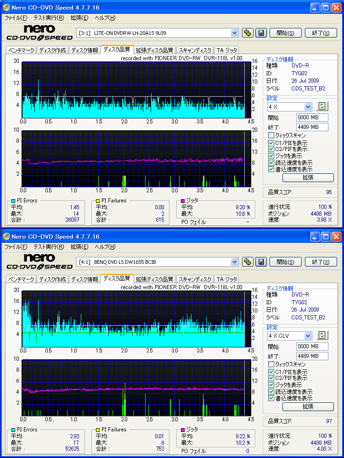Click 終了 4489 MB field in BENQ window

point(312,356)
